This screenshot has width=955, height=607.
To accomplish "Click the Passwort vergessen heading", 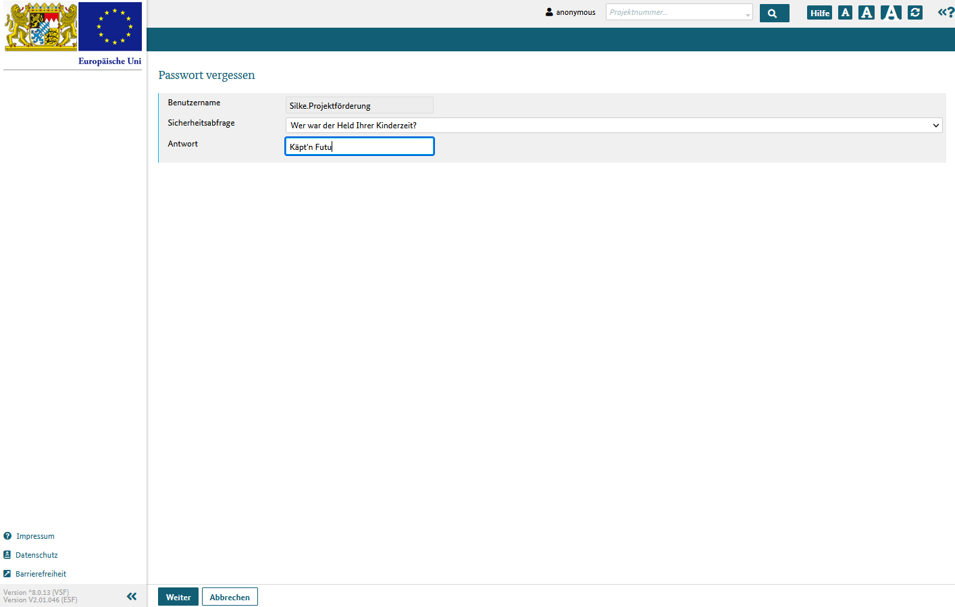I will coord(207,75).
